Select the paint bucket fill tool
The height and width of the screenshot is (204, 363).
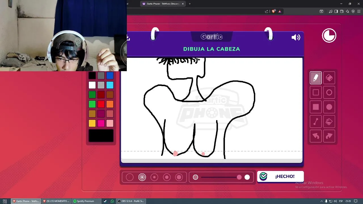329,122
